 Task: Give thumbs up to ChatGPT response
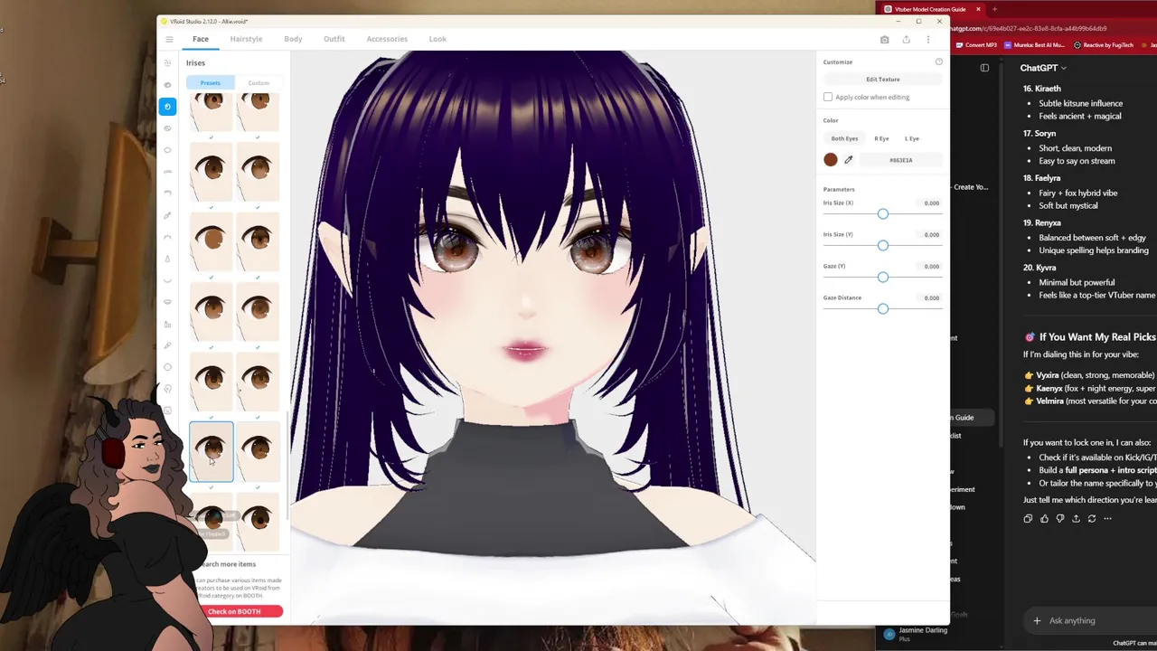tap(1044, 519)
